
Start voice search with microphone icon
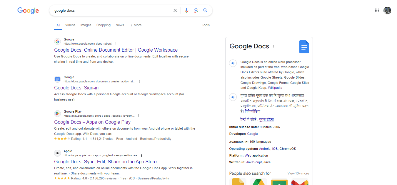186,11
